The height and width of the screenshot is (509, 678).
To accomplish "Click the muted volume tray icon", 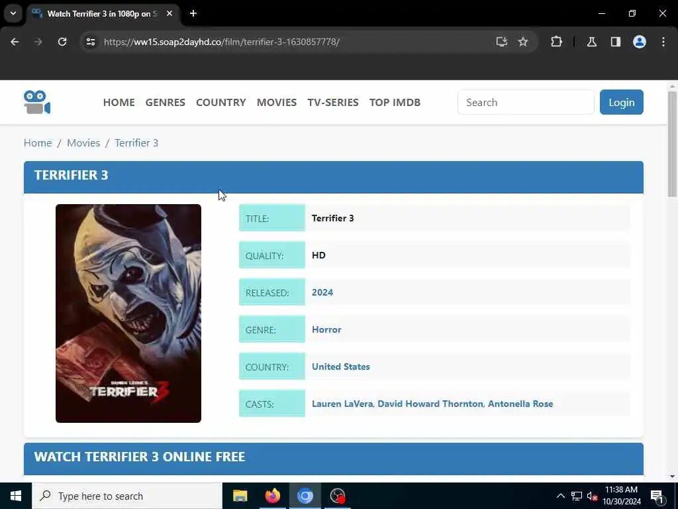I will [592, 496].
